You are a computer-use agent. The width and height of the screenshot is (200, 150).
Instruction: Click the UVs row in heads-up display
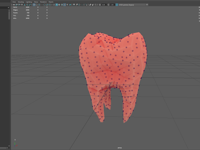pyautogui.click(x=30, y=18)
